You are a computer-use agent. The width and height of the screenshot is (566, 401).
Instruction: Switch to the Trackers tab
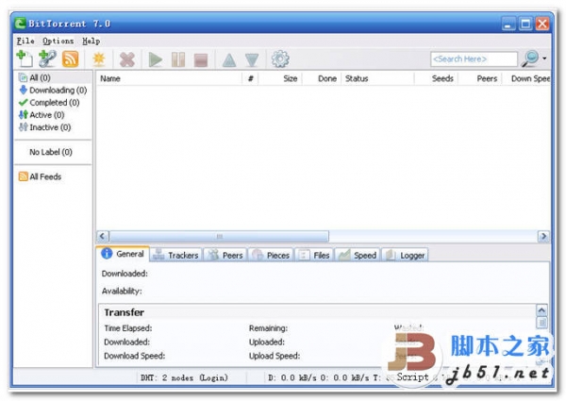[175, 255]
